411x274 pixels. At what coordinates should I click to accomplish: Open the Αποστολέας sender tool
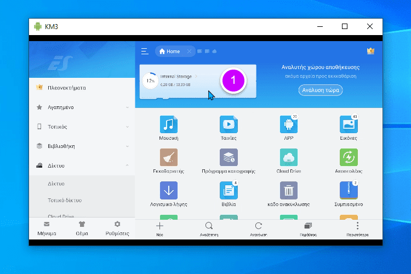[349, 161]
